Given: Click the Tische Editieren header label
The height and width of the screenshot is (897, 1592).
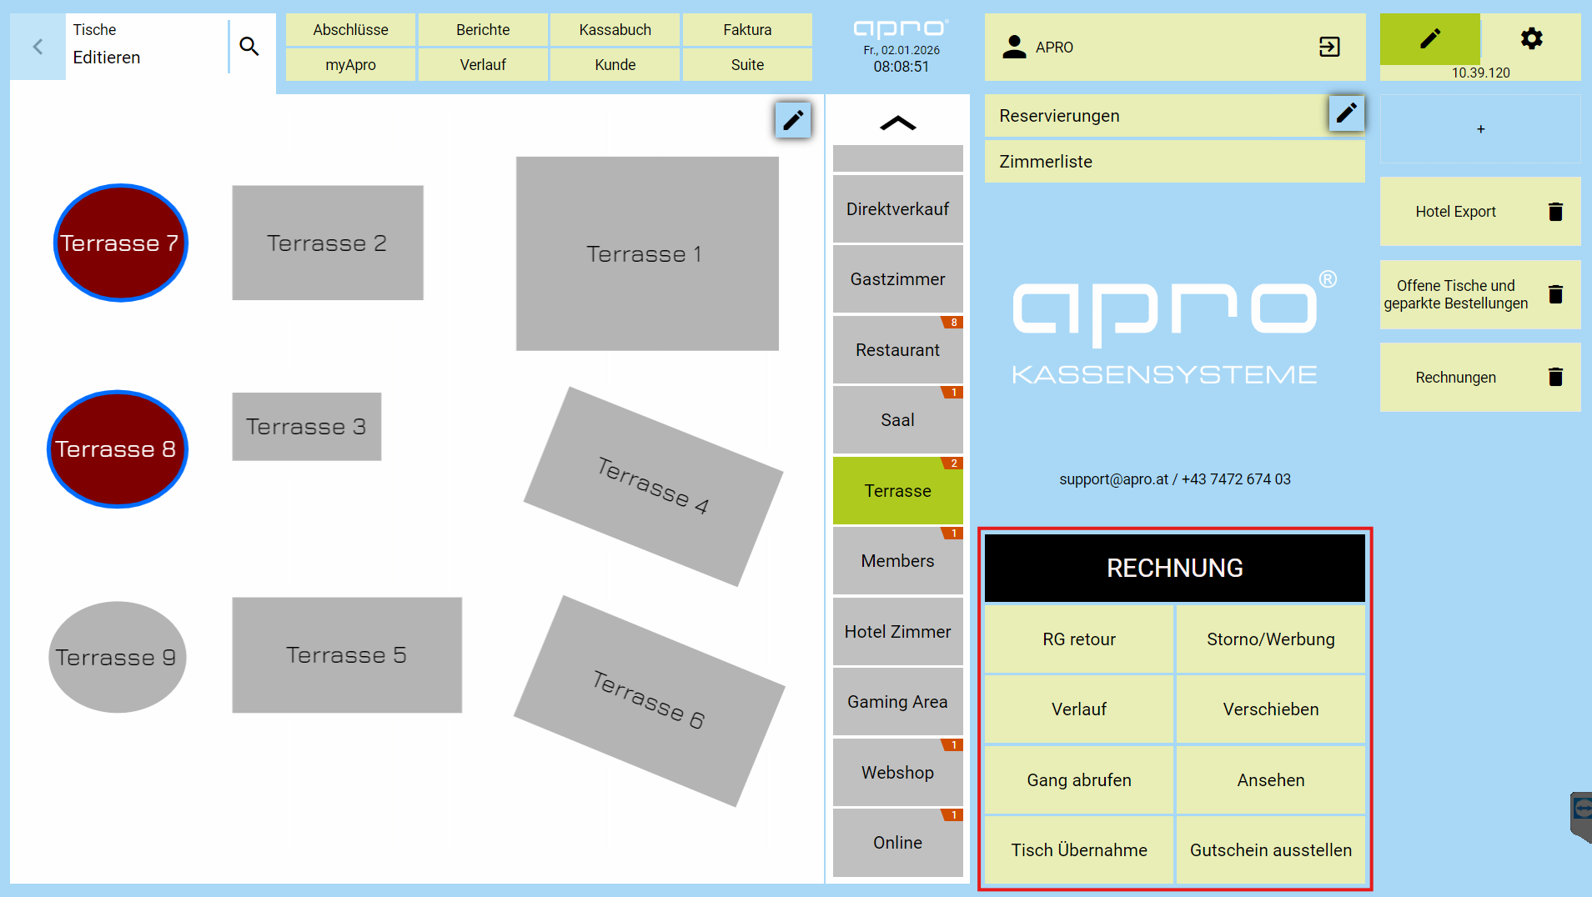Looking at the screenshot, I should [x=107, y=44].
